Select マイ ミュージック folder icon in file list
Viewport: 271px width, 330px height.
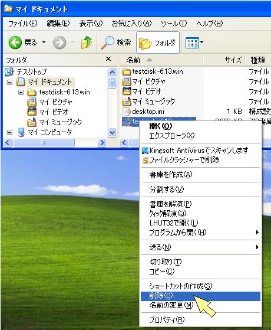127,102
